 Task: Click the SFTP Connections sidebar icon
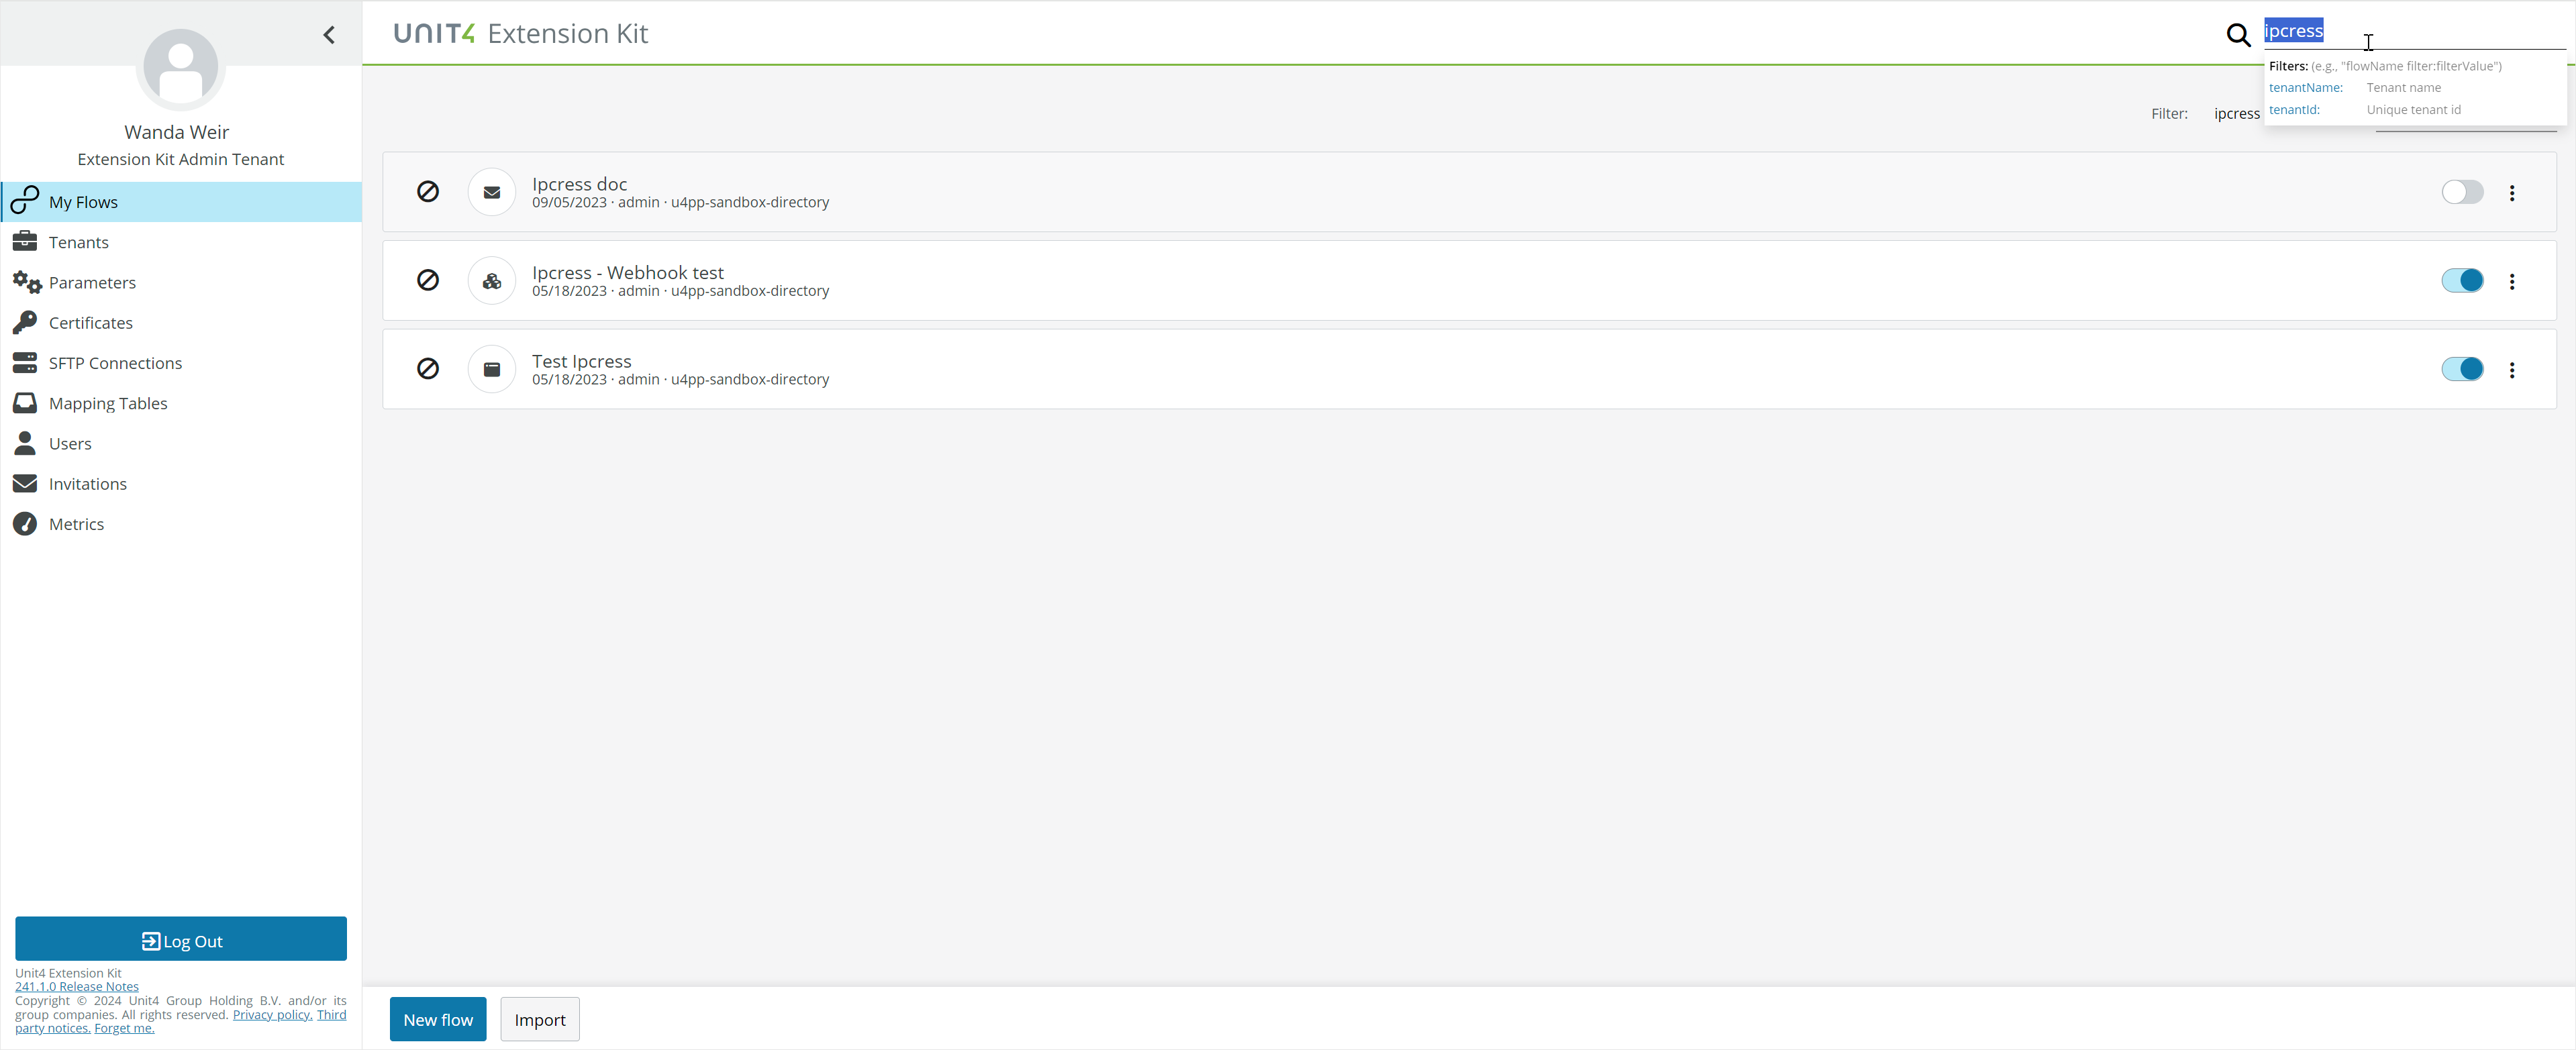point(25,362)
